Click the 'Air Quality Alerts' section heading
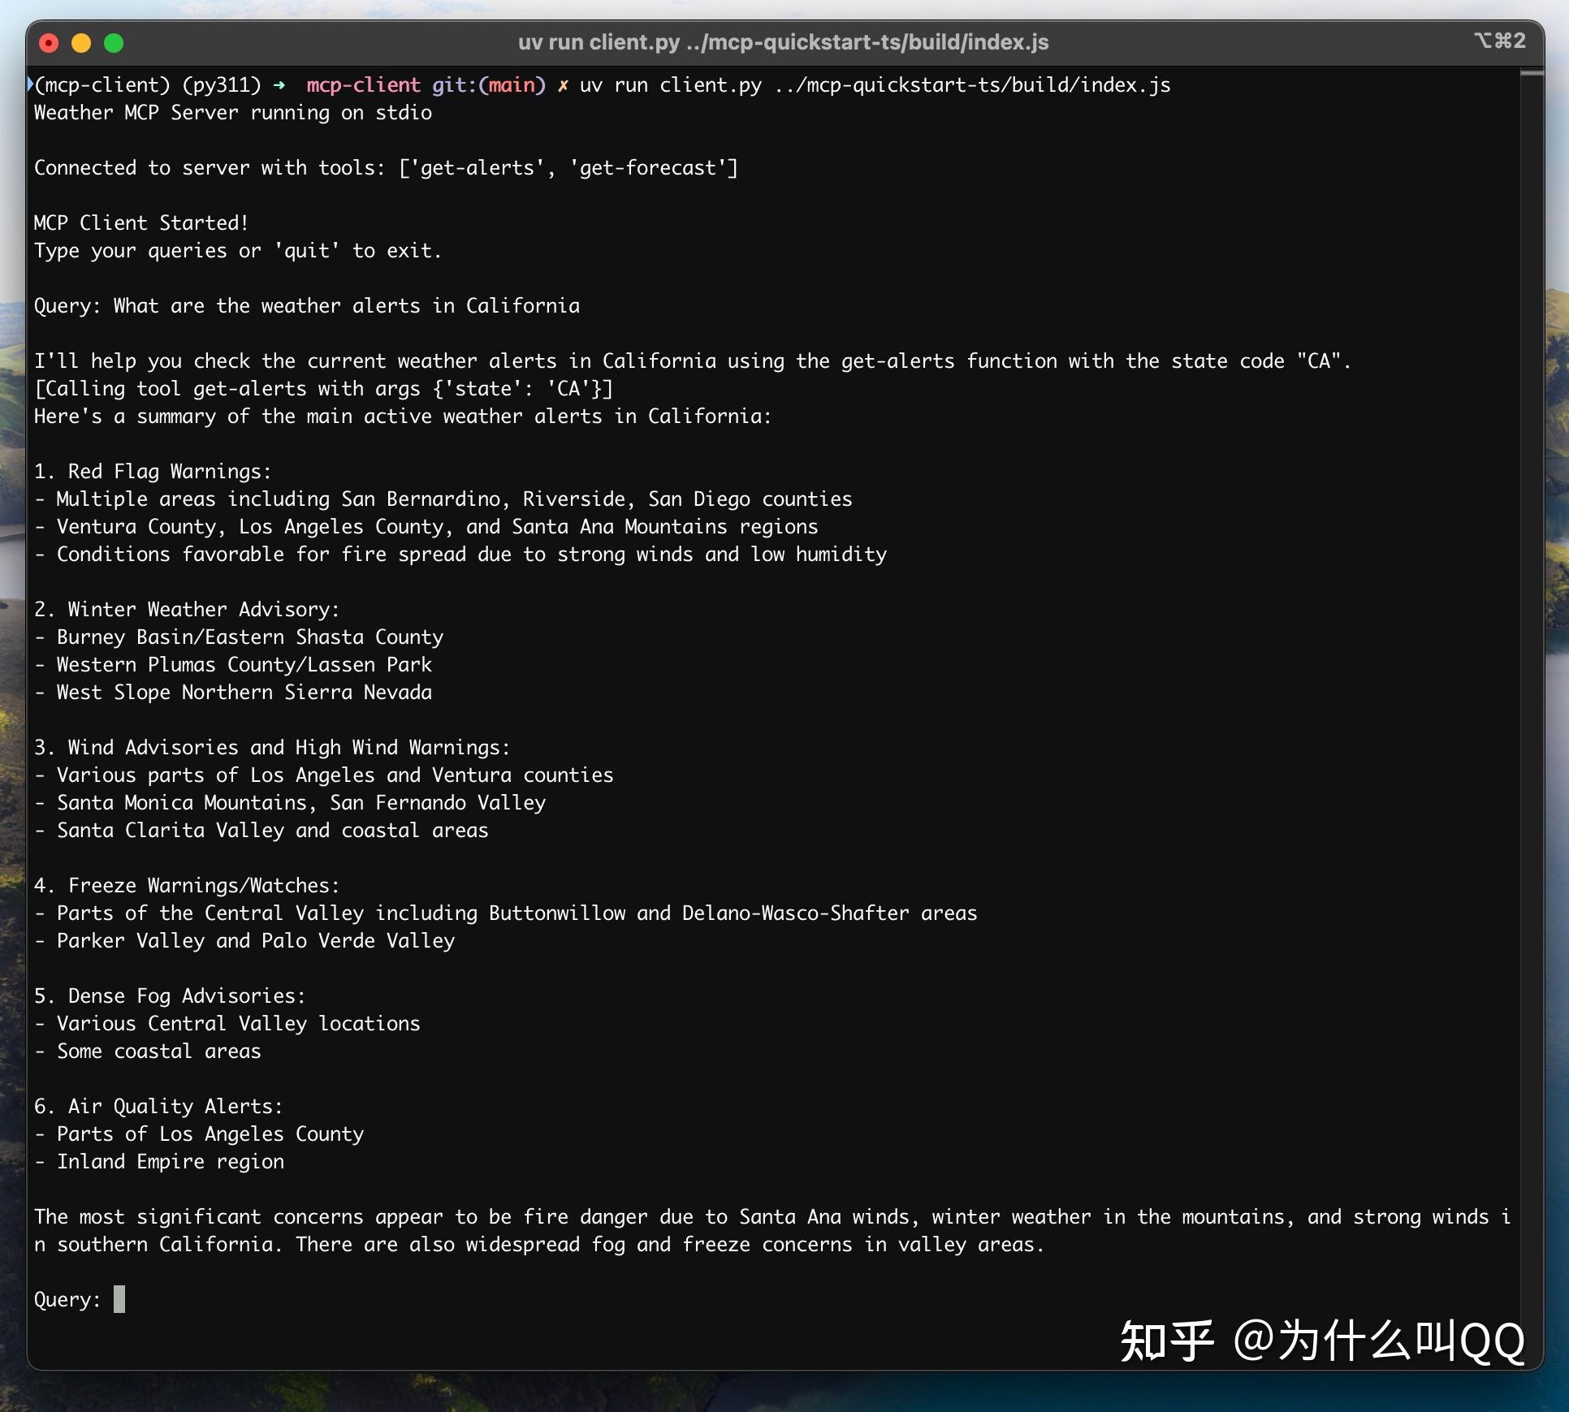 (x=158, y=1106)
